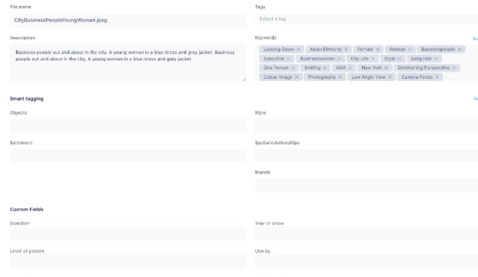
Task: Remove the Executive keyword
Action: pyautogui.click(x=289, y=59)
